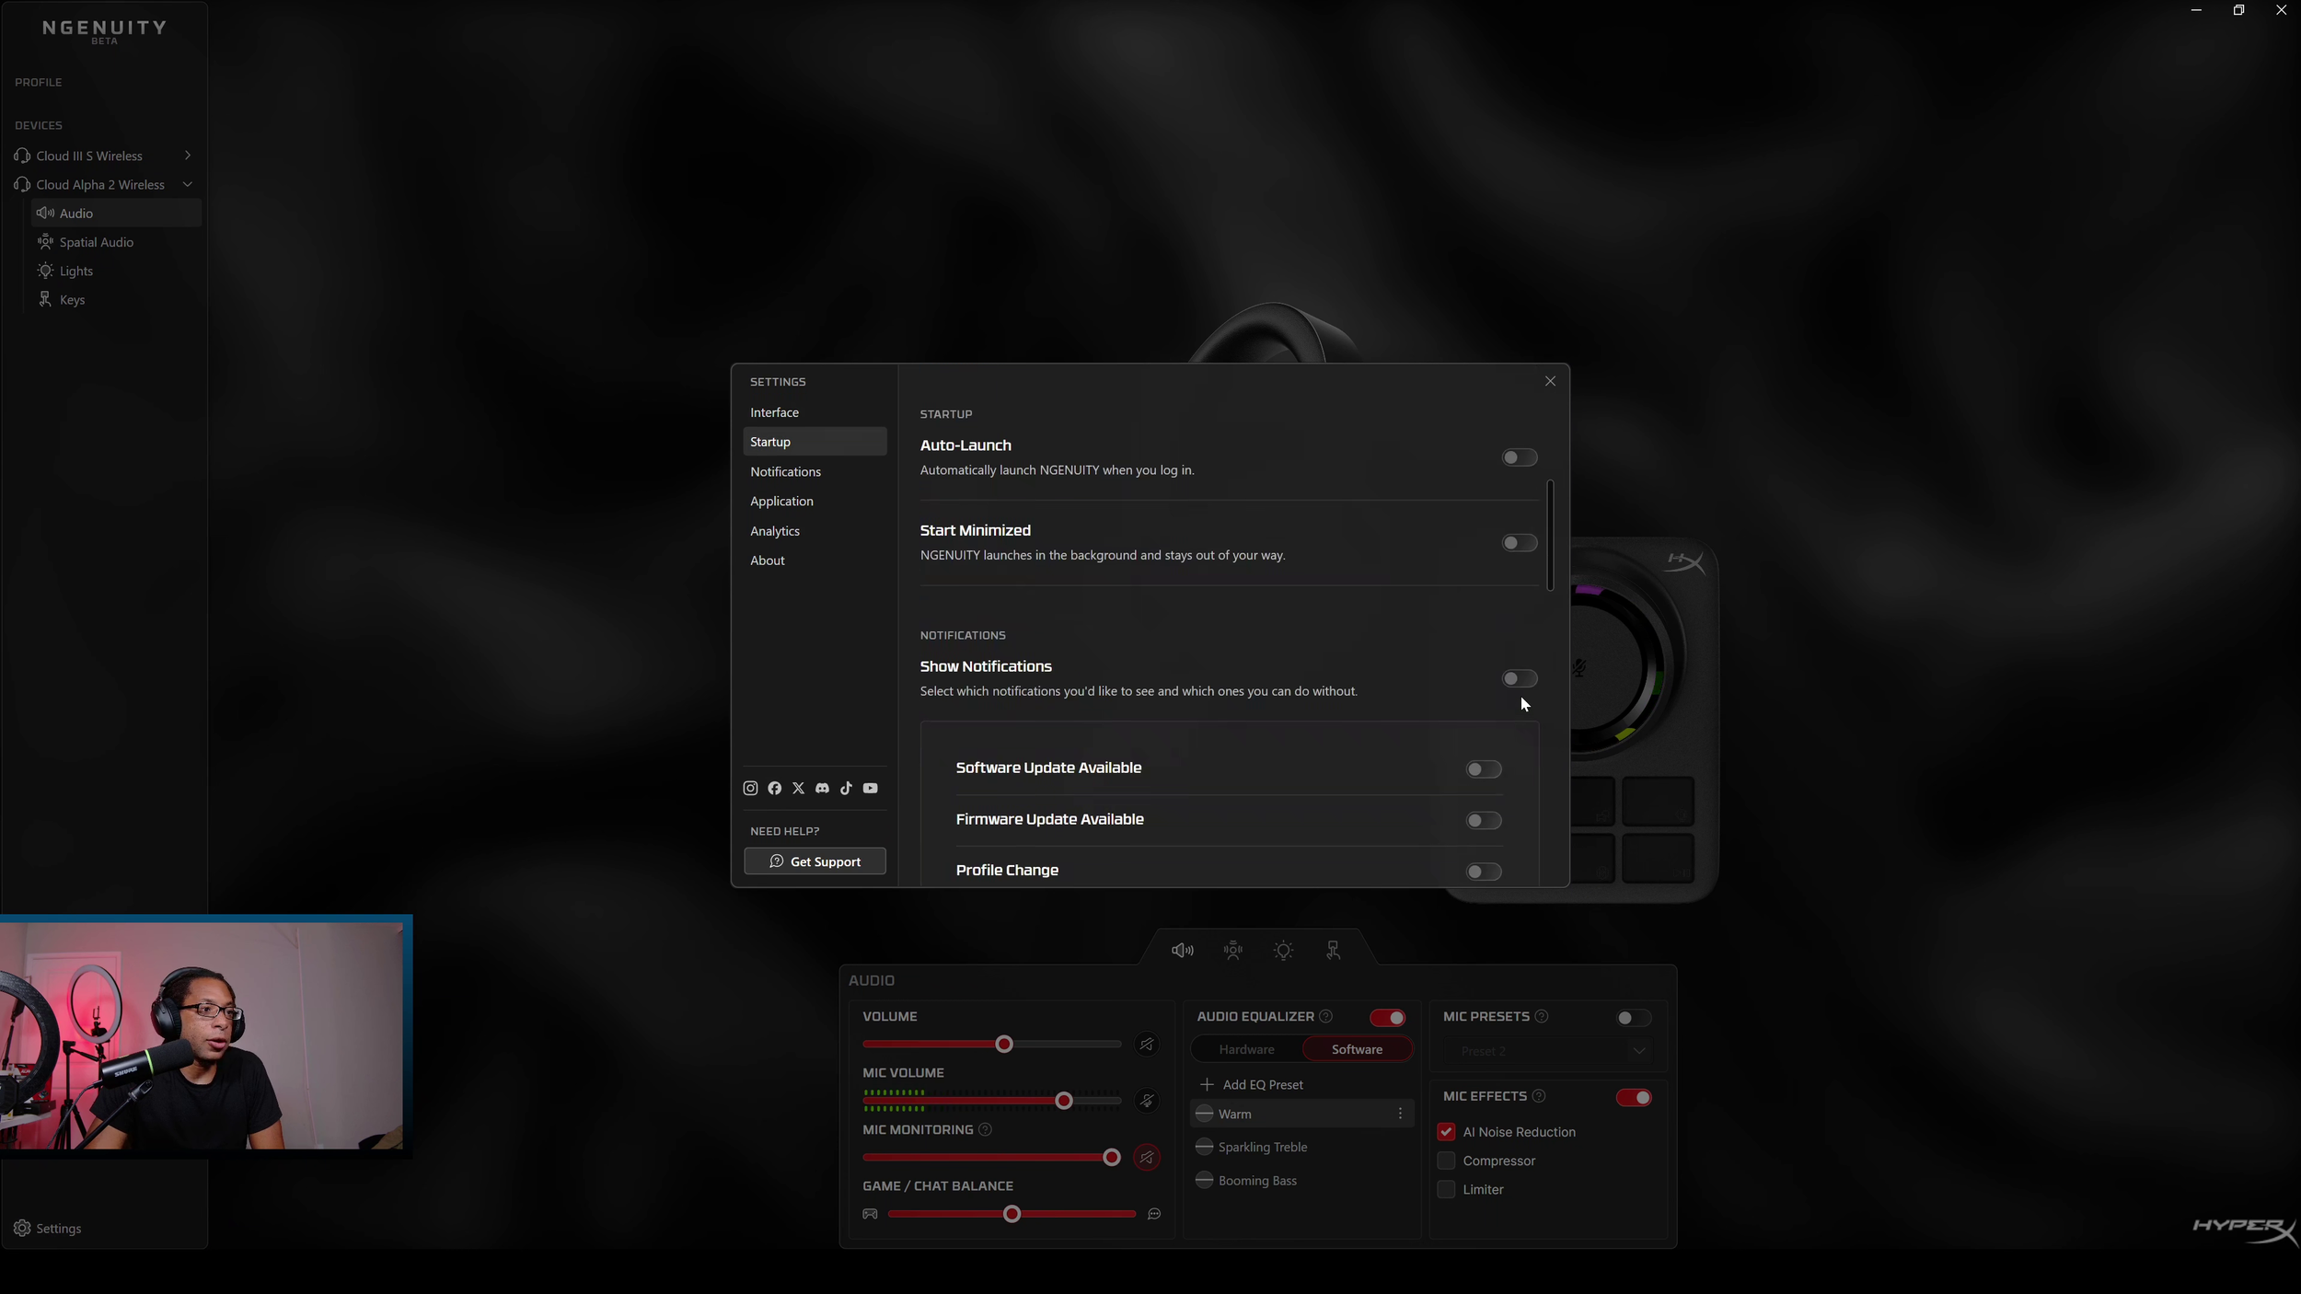This screenshot has height=1294, width=2301.
Task: Open the TikTok social icon
Action: (846, 789)
